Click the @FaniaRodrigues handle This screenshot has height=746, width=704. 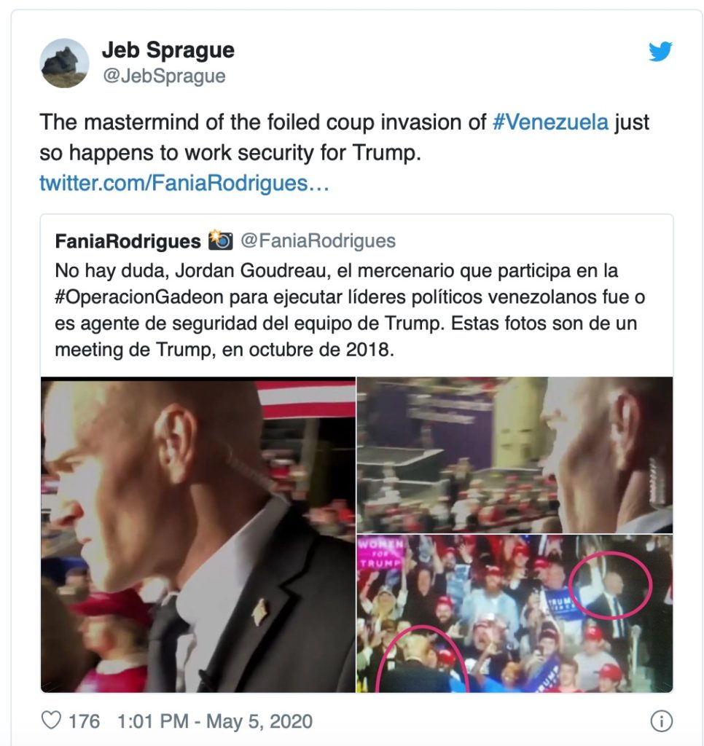(x=318, y=240)
